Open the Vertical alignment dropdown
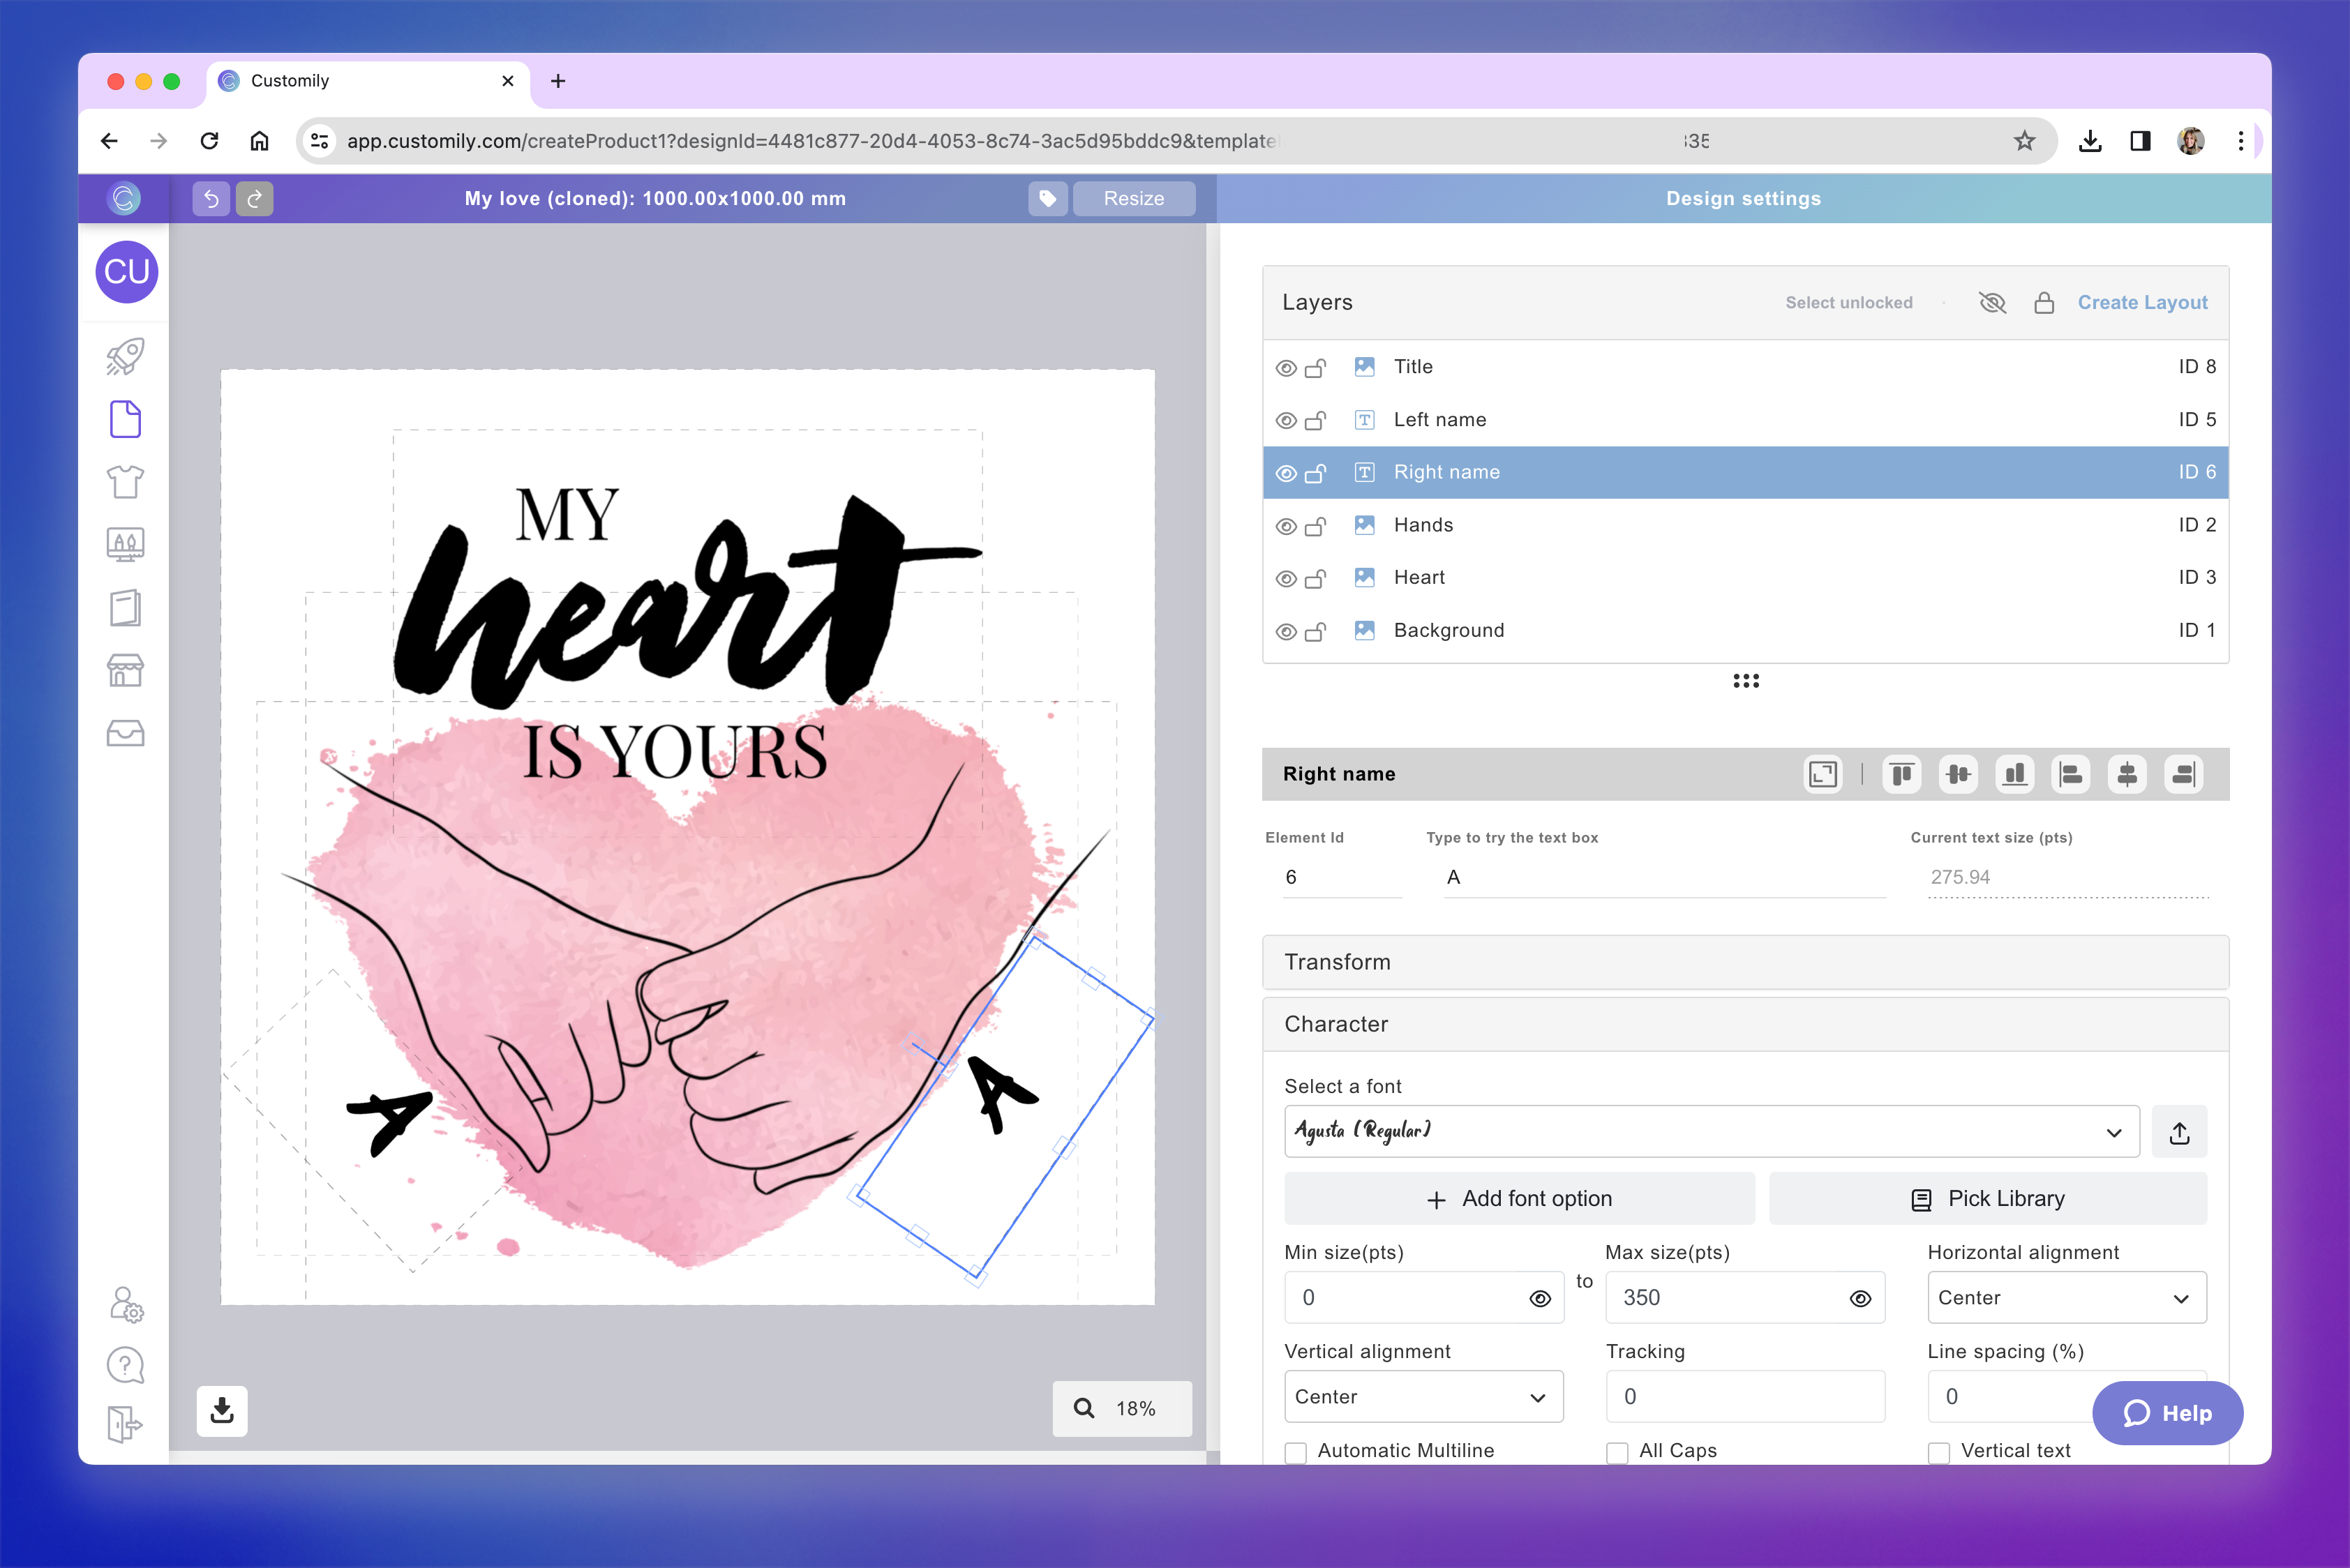The width and height of the screenshot is (2350, 1568). click(1423, 1396)
